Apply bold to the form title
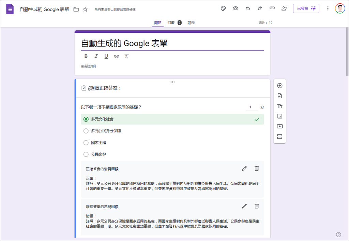The height and width of the screenshot is (241, 349). (x=86, y=56)
